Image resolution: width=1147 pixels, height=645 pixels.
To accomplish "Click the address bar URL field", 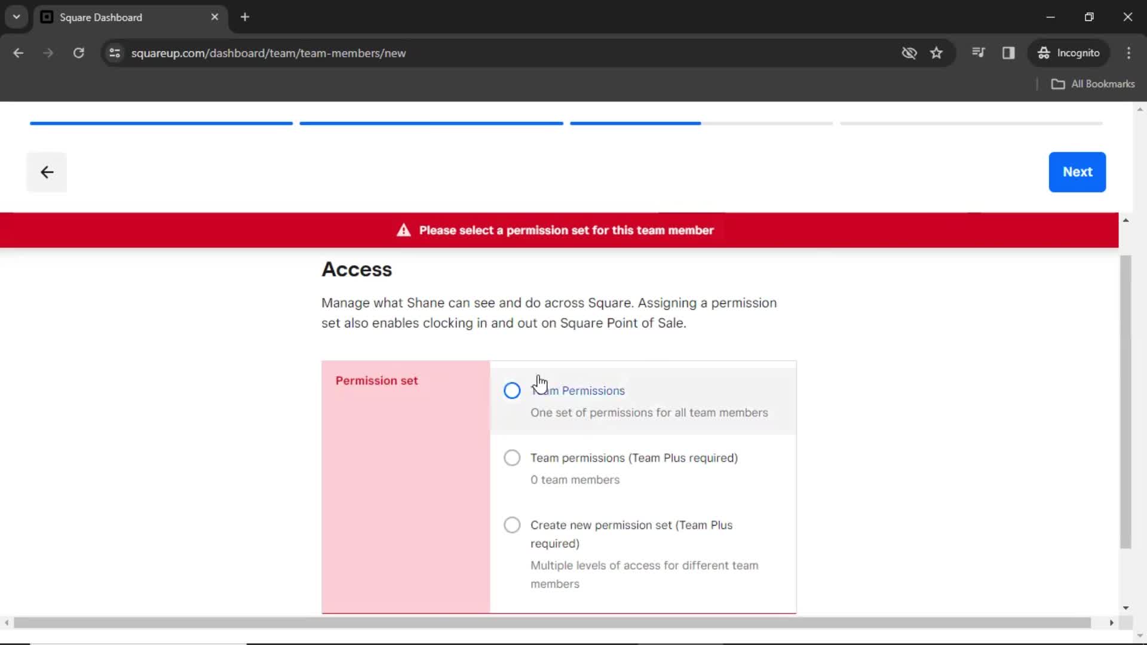I will 269,53.
